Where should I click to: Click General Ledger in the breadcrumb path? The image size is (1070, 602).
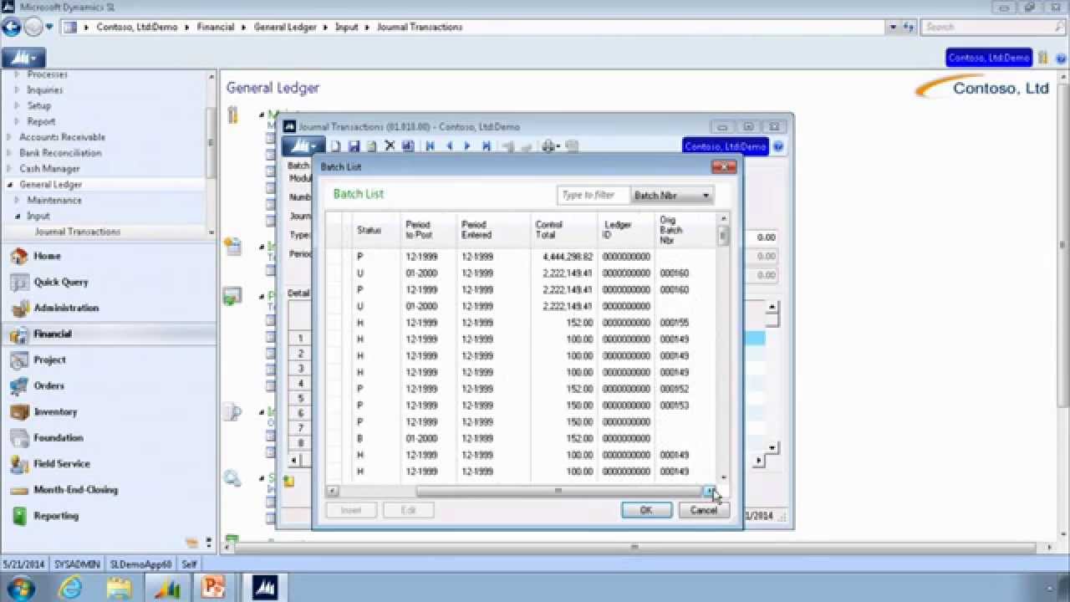point(285,27)
